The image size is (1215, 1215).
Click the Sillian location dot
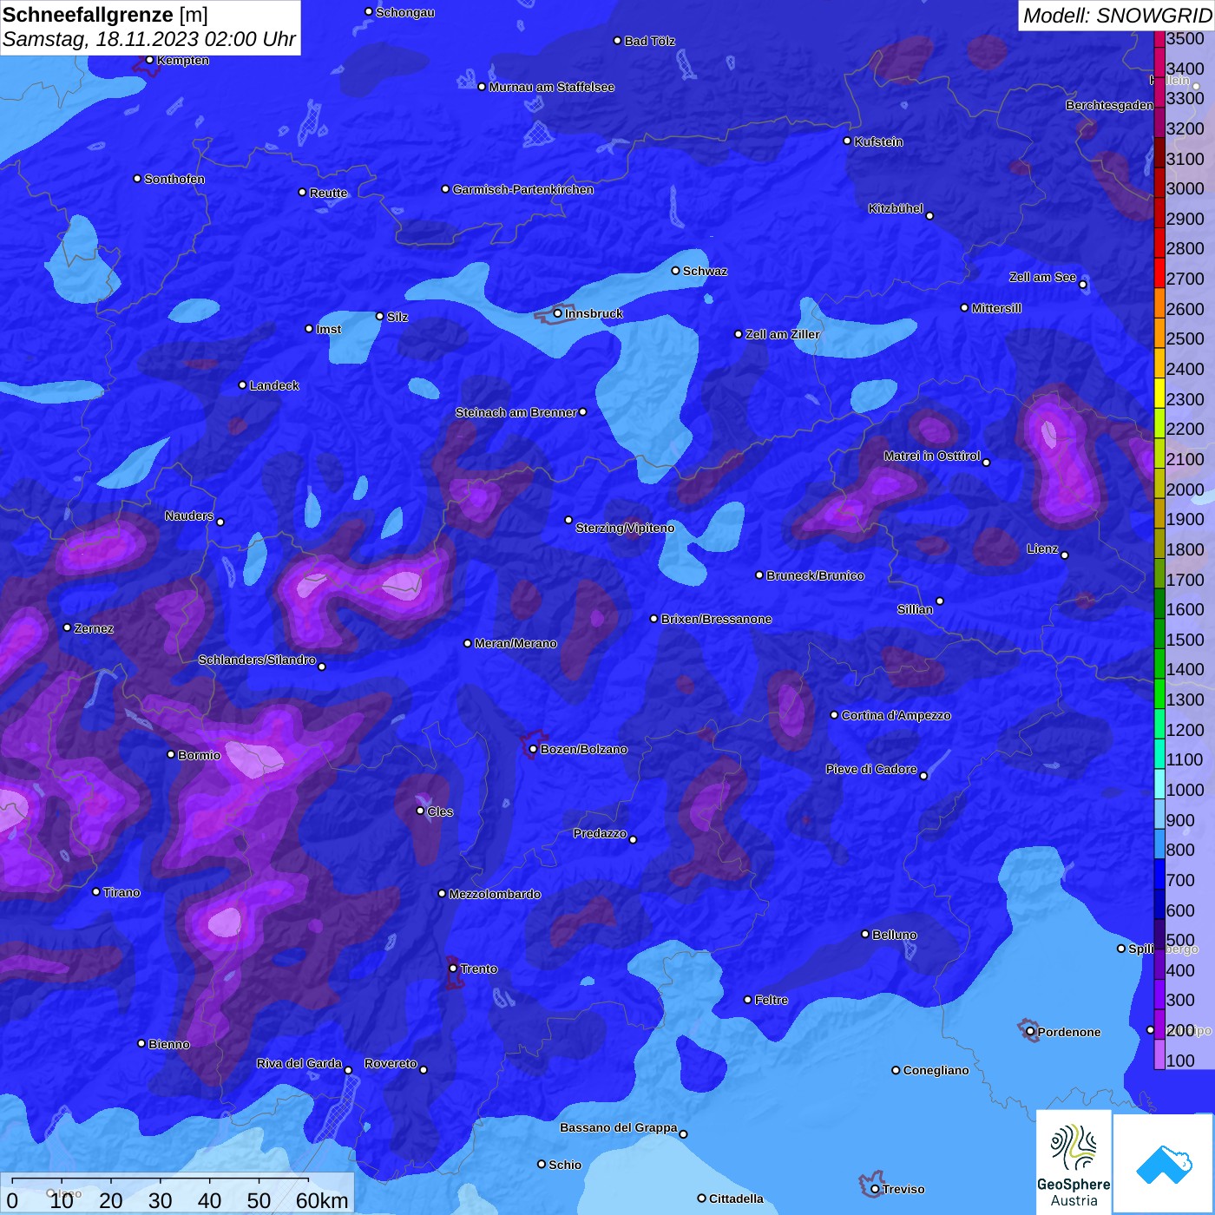pyautogui.click(x=940, y=601)
